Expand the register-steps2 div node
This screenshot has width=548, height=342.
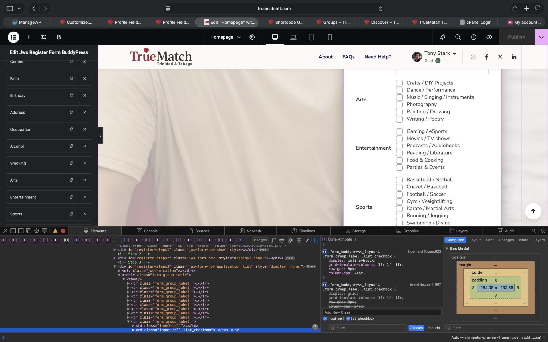click(114, 258)
